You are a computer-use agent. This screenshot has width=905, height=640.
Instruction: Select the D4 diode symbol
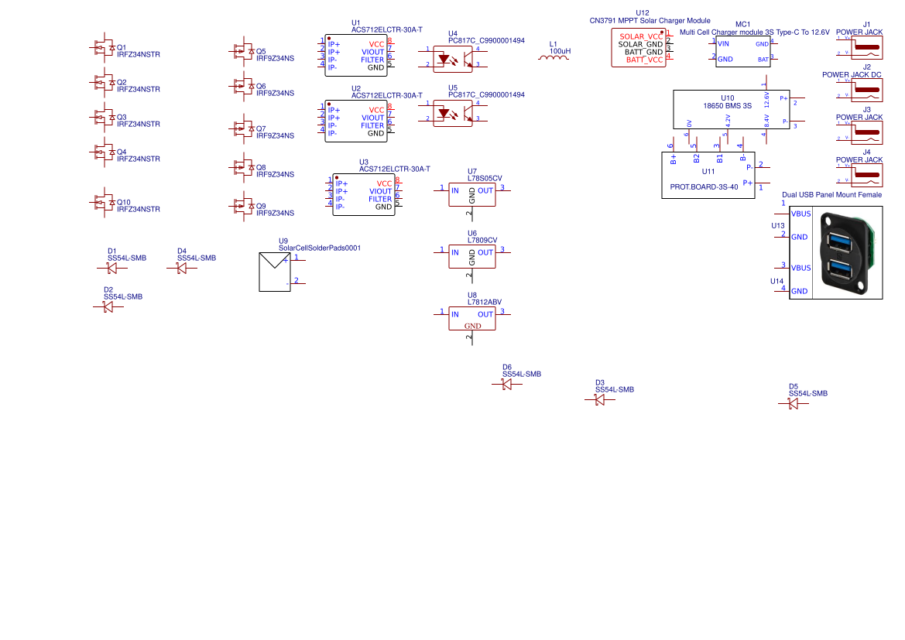(182, 269)
